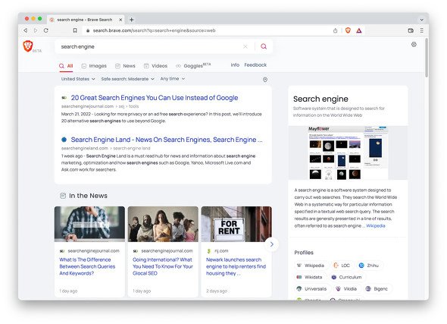
Task: Click next arrow in news carousel
Action: (x=272, y=244)
